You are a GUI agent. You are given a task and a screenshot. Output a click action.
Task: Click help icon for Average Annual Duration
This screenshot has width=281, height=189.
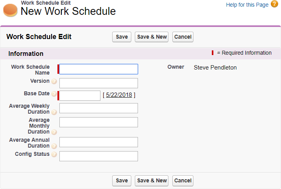click(x=54, y=146)
